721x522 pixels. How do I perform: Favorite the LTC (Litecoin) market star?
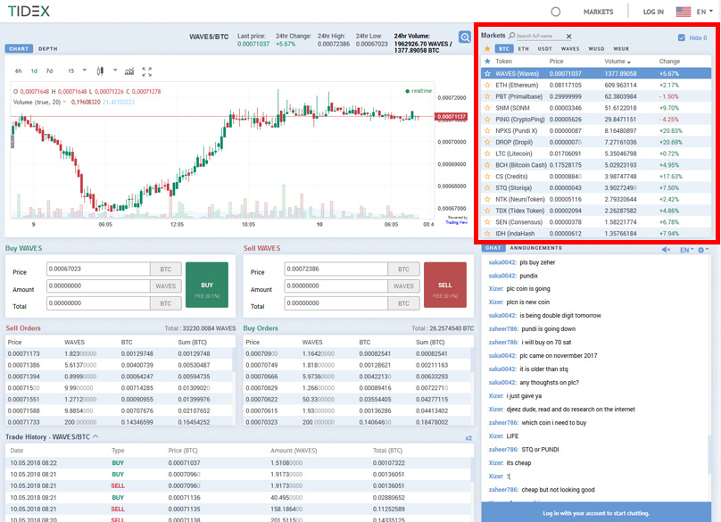[487, 153]
